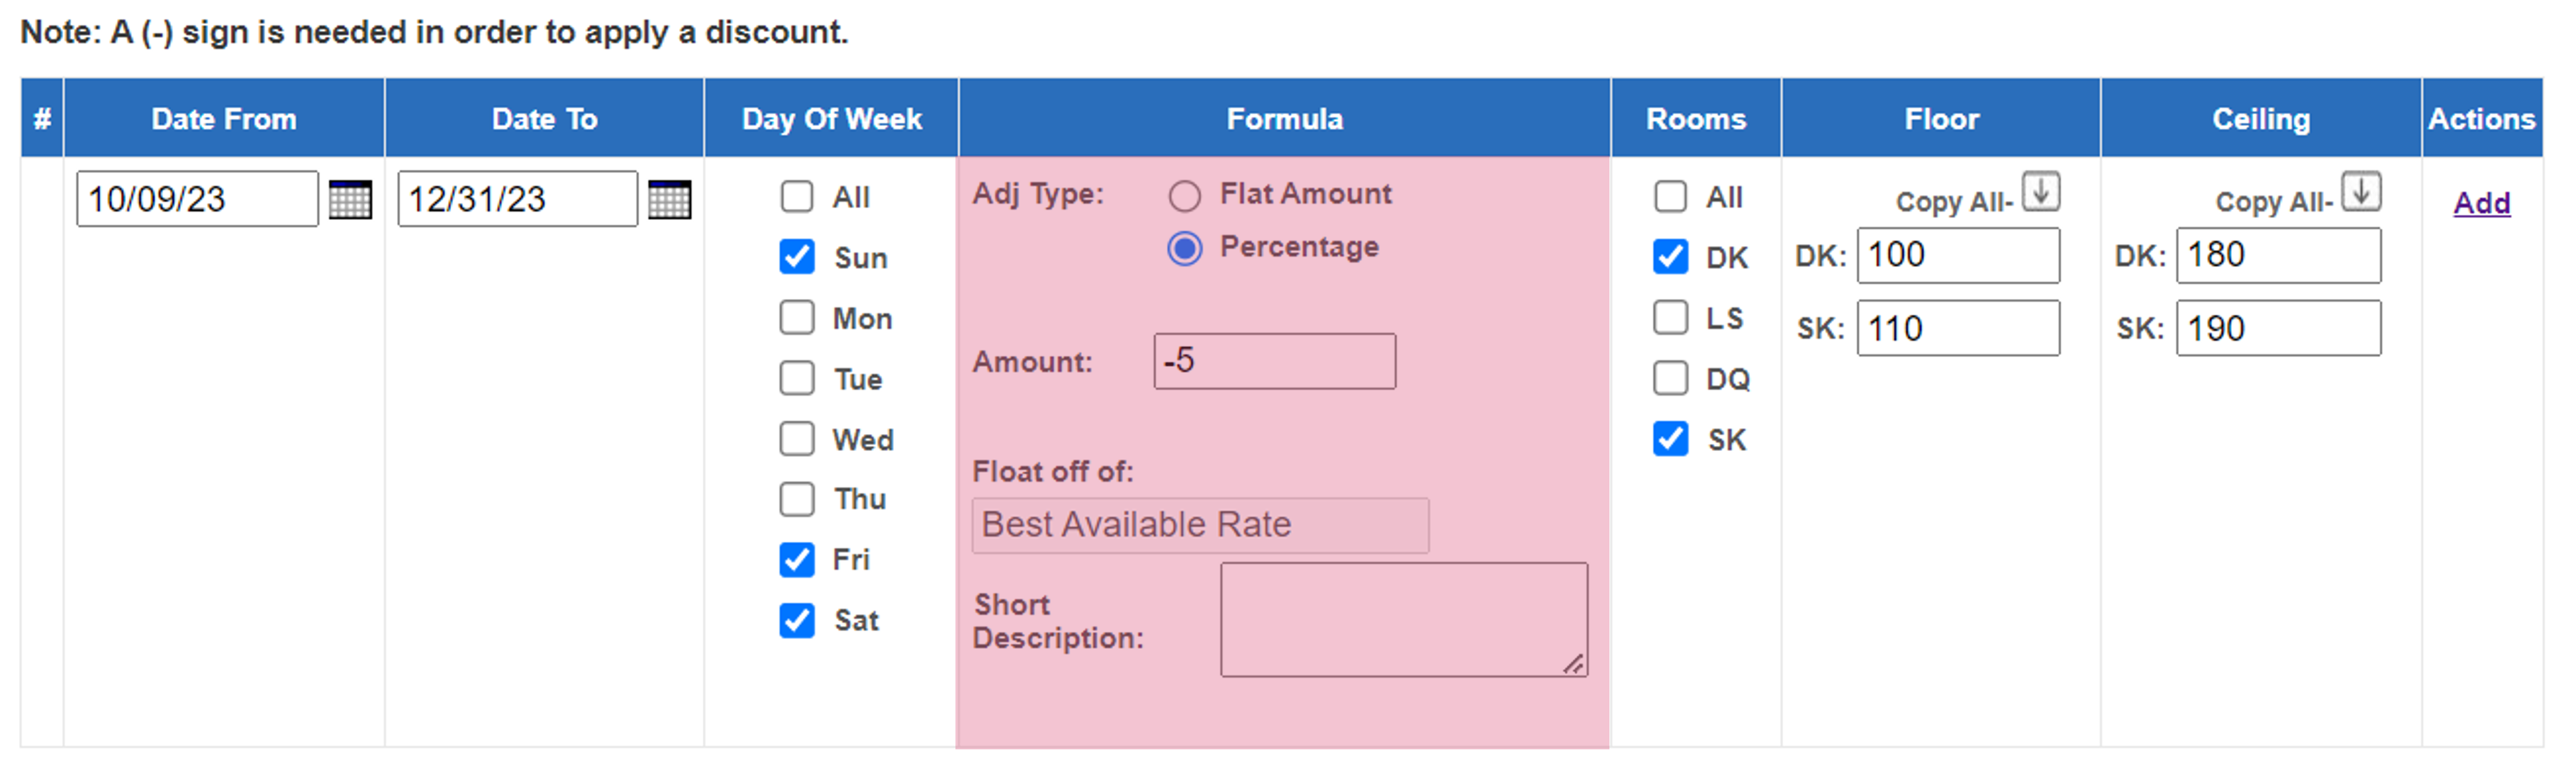Screen dimensions: 2576x764
Task: Click the Ceiling Copy All down-arrow icon
Action: coord(2361,191)
